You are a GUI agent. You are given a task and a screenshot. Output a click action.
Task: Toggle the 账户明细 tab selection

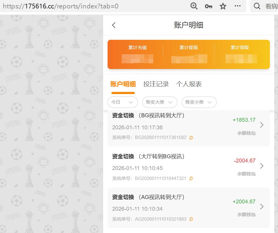[123, 84]
